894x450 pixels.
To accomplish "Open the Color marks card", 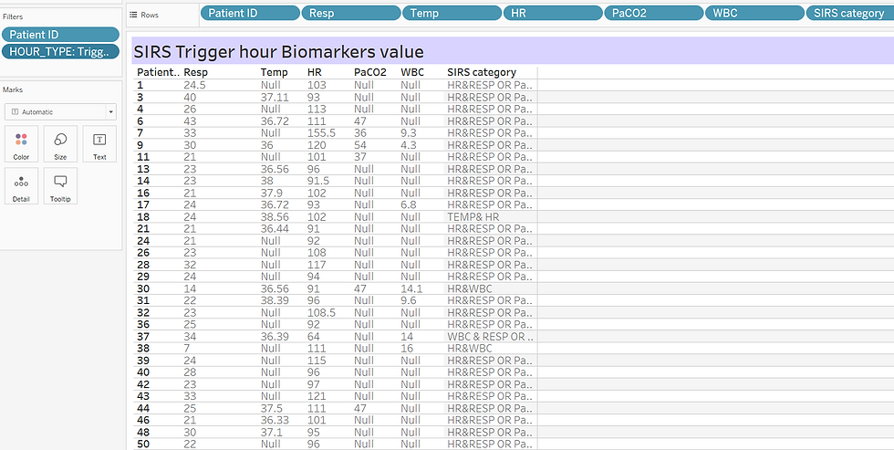I will point(21,144).
